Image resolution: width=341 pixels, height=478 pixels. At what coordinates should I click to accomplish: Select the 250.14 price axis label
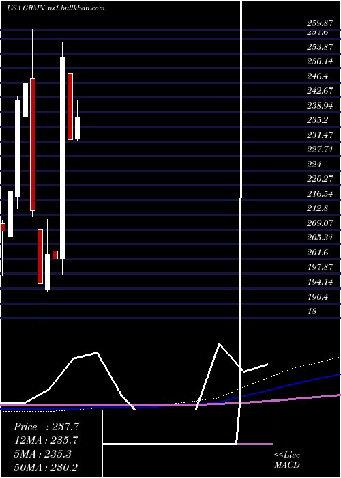pos(320,61)
